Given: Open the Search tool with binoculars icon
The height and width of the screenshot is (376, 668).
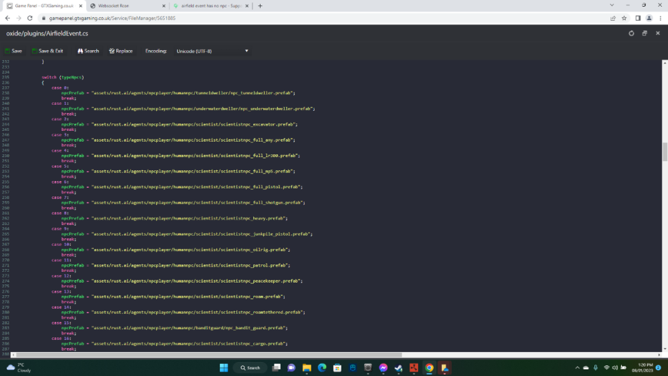Looking at the screenshot, I should (88, 51).
